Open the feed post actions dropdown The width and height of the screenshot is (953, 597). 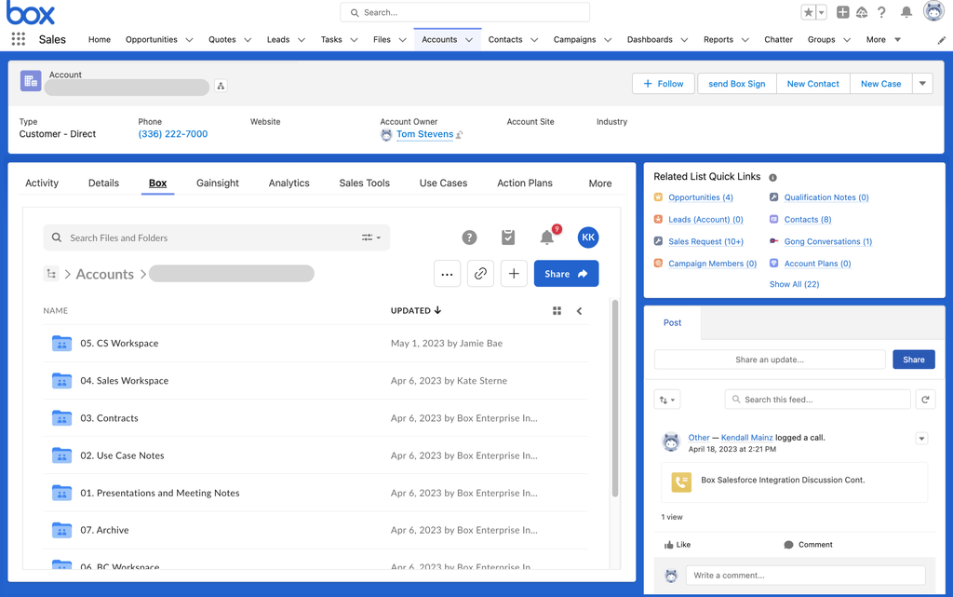[921, 439]
